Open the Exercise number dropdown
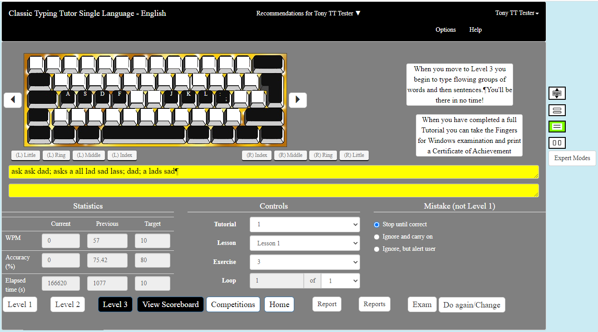 tap(304, 262)
